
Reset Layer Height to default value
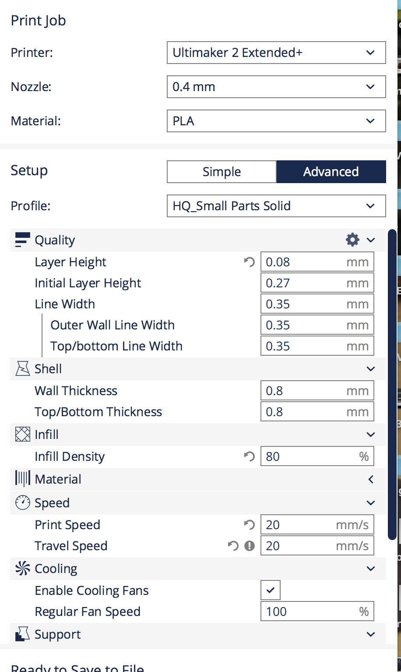[250, 262]
